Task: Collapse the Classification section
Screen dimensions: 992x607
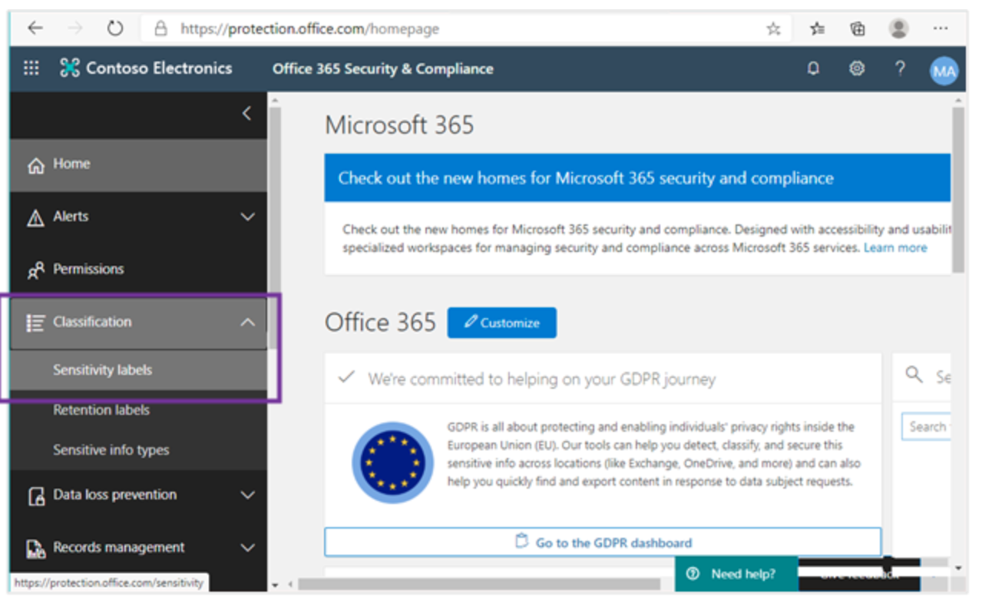Action: pos(247,323)
